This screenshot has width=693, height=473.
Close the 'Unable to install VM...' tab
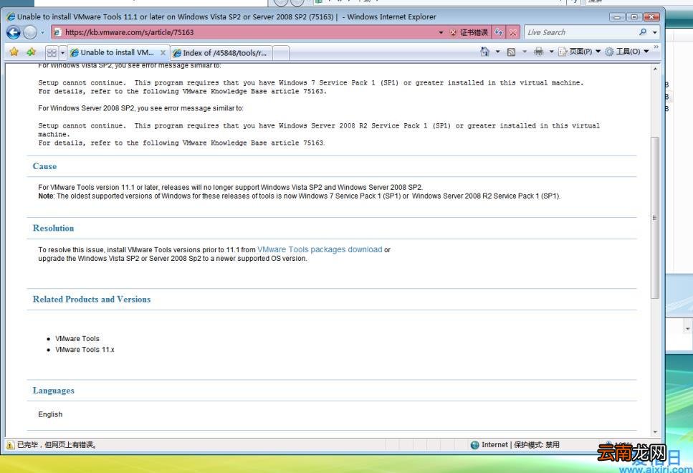163,52
